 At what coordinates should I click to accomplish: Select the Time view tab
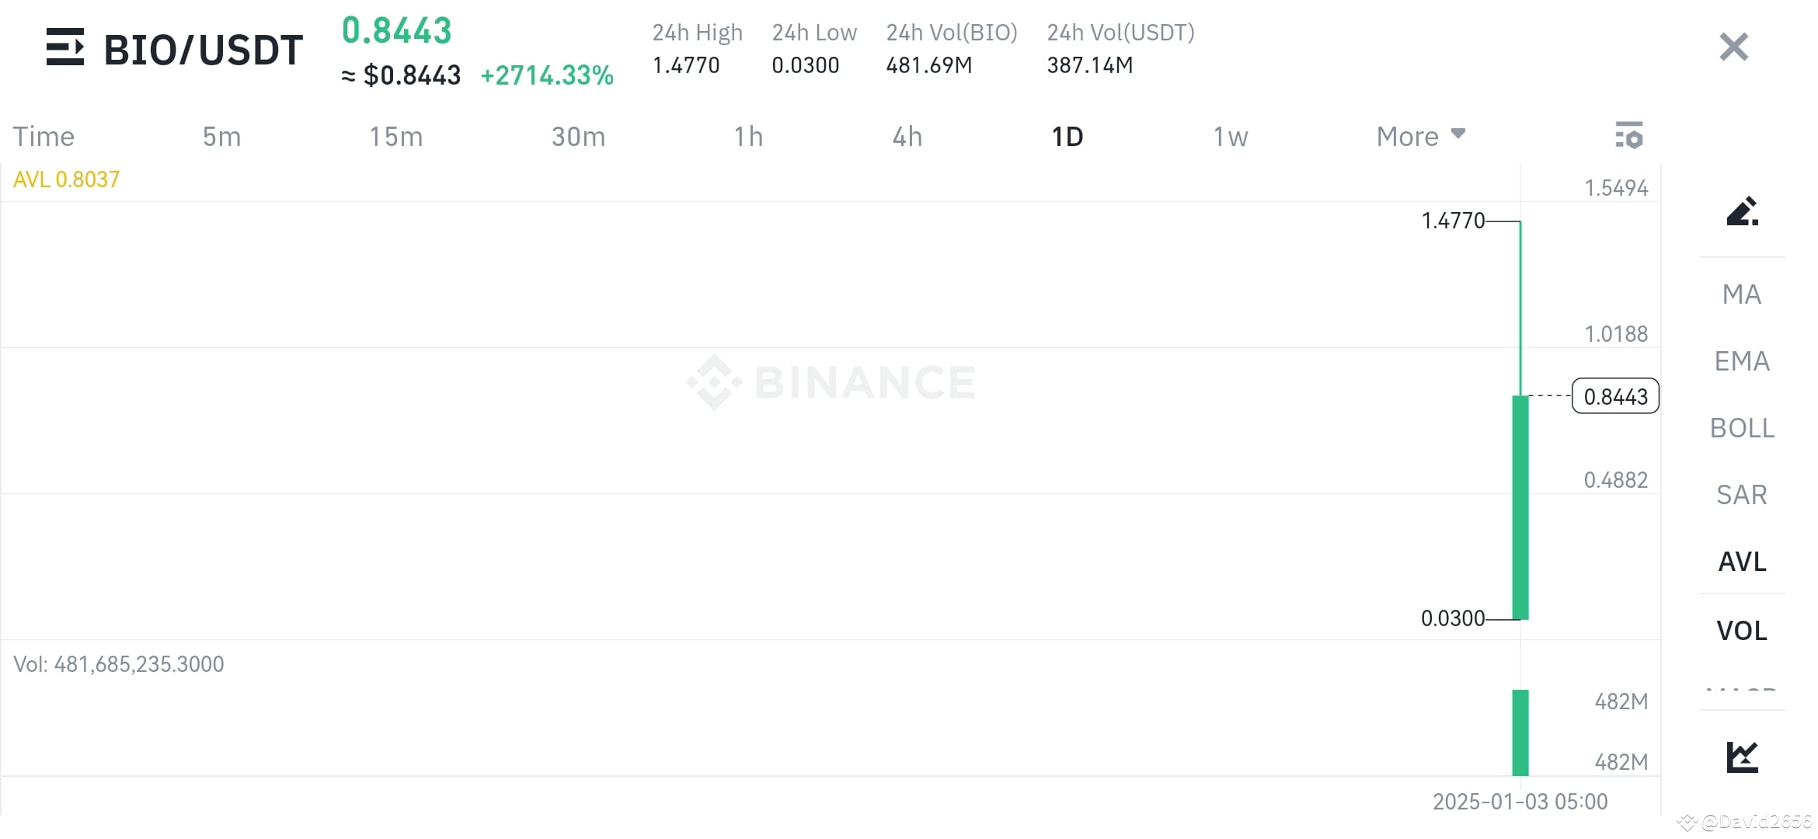tap(43, 136)
